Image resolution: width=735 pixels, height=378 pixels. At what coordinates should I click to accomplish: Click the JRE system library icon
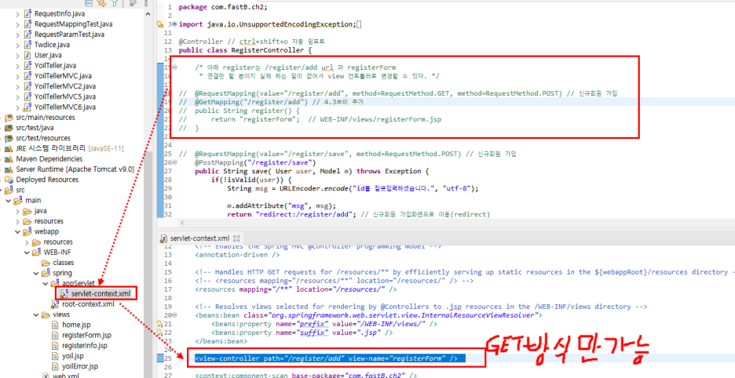tap(9, 148)
